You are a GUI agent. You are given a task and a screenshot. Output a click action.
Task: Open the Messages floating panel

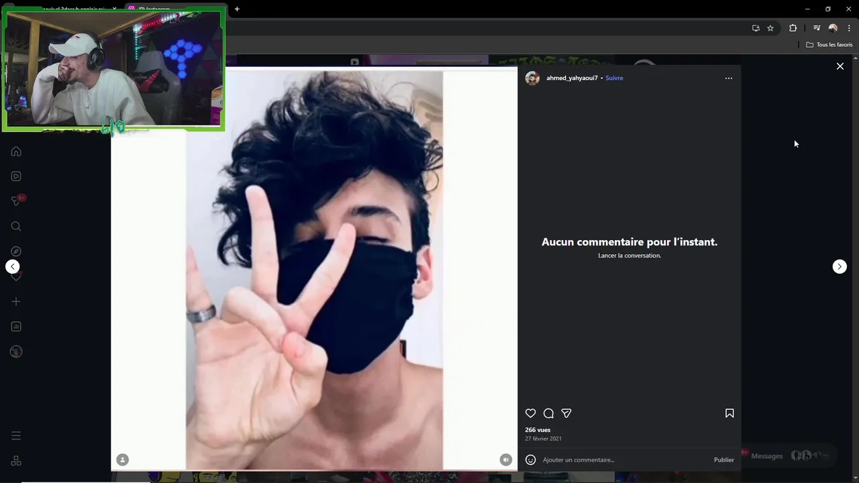788,456
